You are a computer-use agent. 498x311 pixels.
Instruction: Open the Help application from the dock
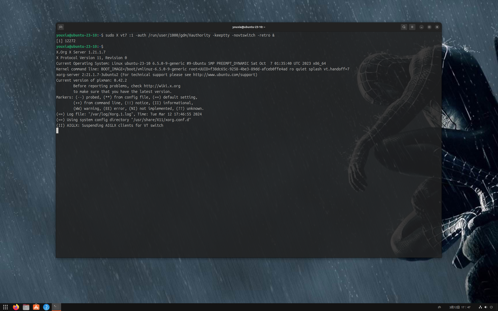(x=46, y=307)
